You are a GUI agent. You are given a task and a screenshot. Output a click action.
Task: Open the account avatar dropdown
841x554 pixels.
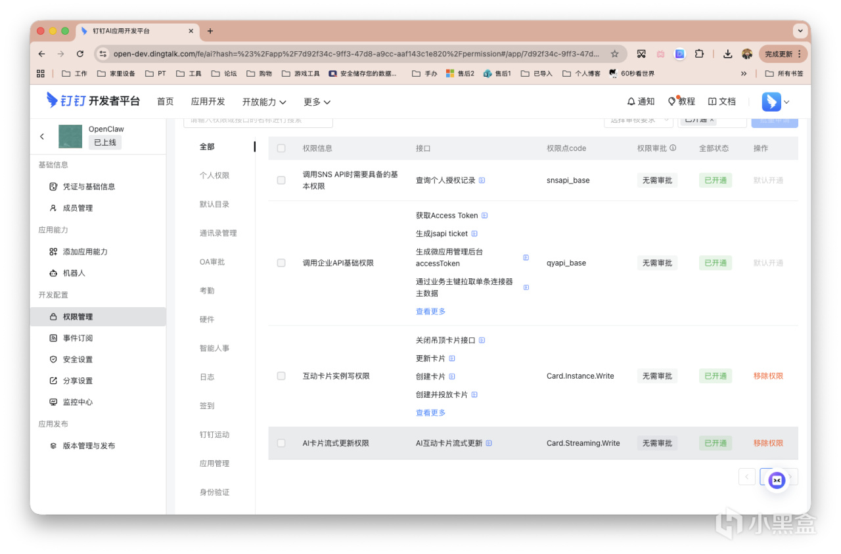point(776,102)
